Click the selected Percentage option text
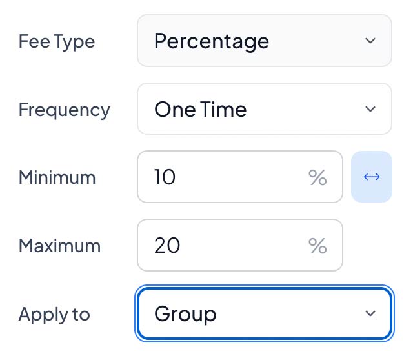 [x=212, y=41]
